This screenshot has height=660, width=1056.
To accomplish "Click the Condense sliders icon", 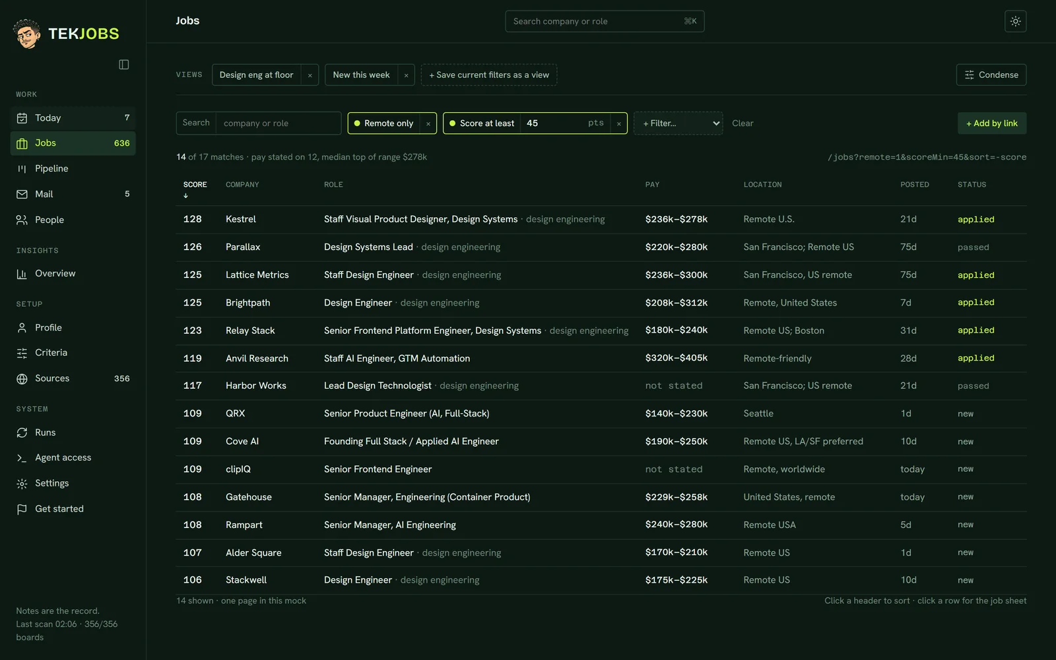I will point(969,75).
